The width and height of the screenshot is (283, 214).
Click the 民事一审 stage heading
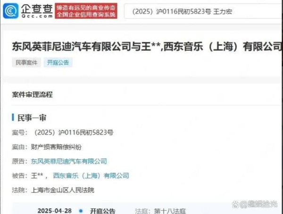[32, 118]
